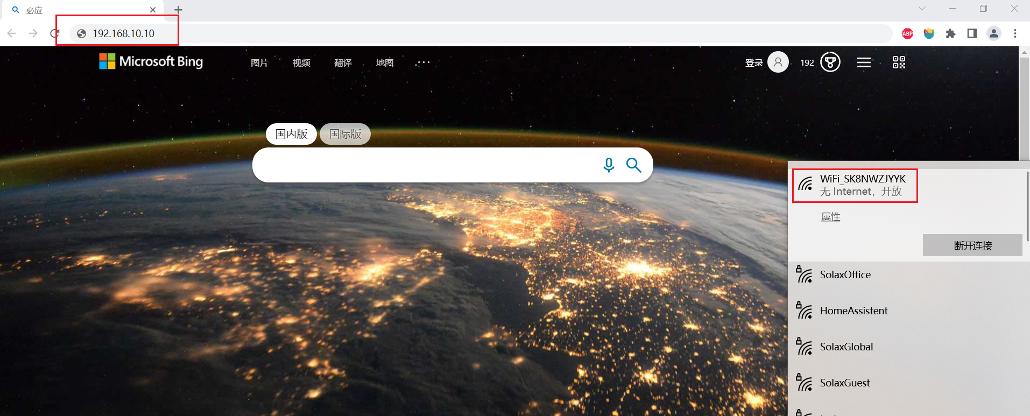The width and height of the screenshot is (1030, 416).
Task: Switch to 国际版 search mode
Action: [x=345, y=134]
